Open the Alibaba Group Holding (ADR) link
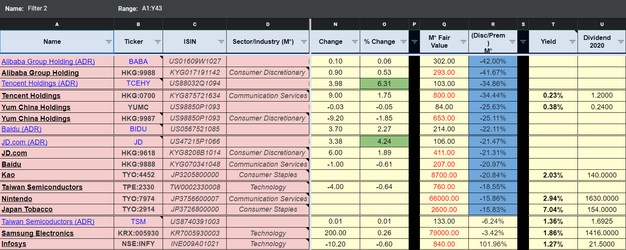The image size is (626, 250). click(x=48, y=62)
